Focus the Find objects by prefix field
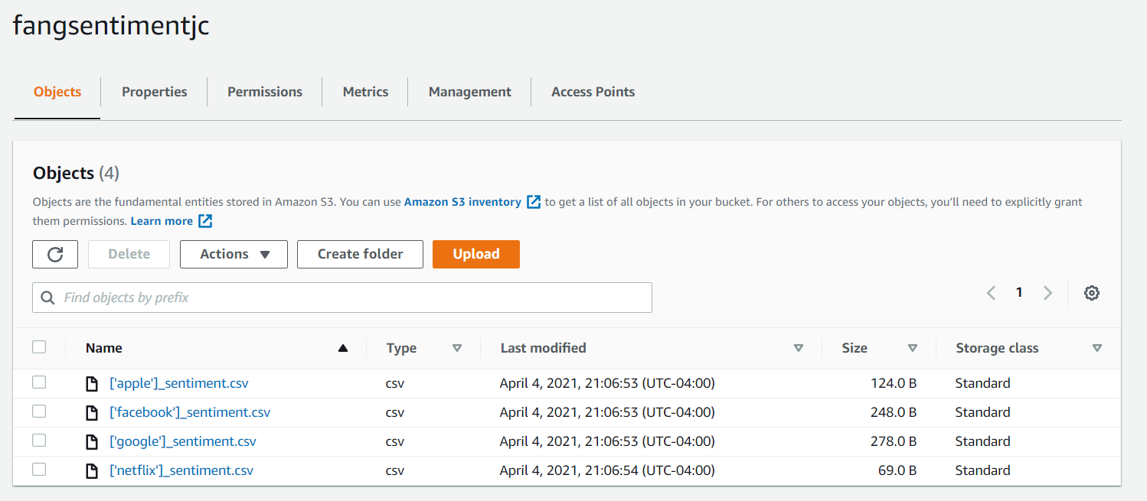This screenshot has width=1147, height=501. pos(342,298)
